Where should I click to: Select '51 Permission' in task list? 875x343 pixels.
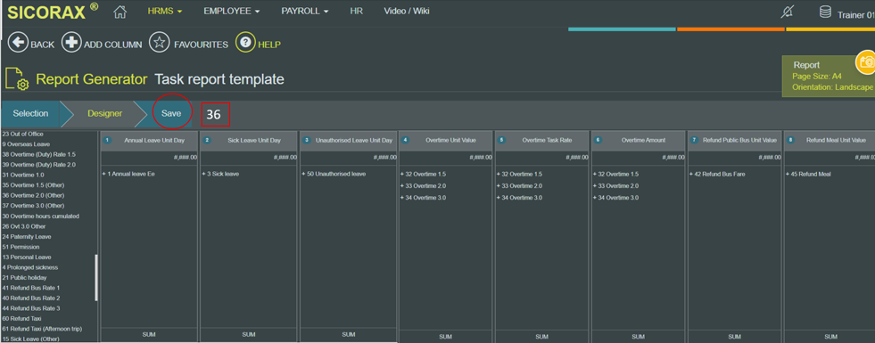pyautogui.click(x=21, y=247)
